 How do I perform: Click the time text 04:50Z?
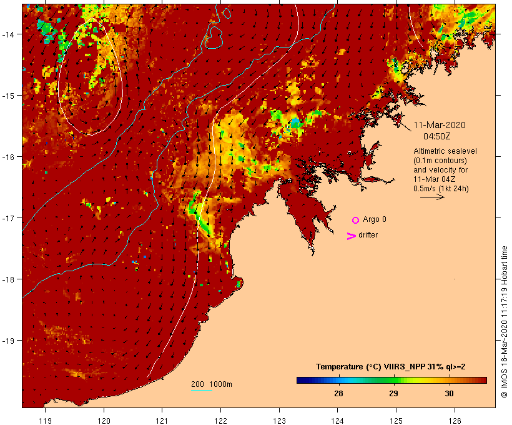pyautogui.click(x=437, y=136)
